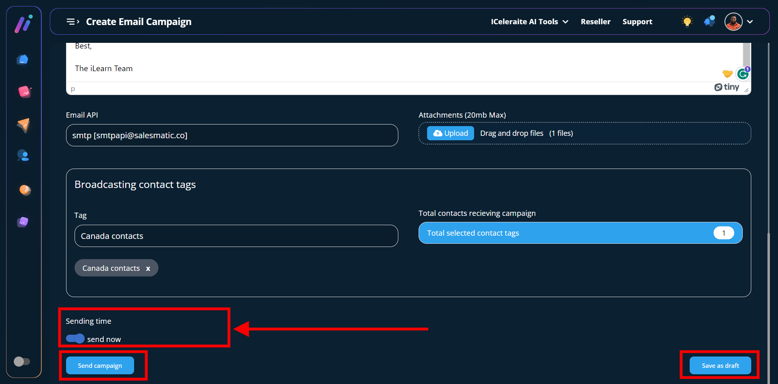Open the pink analytics chart sidebar icon

(24, 92)
